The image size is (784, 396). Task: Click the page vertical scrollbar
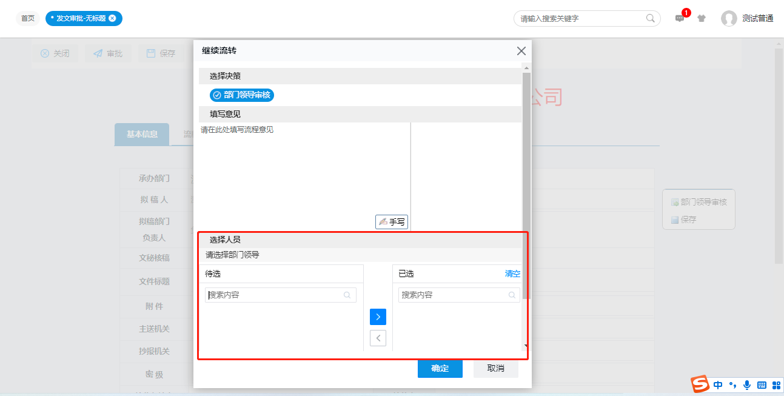[x=779, y=156]
